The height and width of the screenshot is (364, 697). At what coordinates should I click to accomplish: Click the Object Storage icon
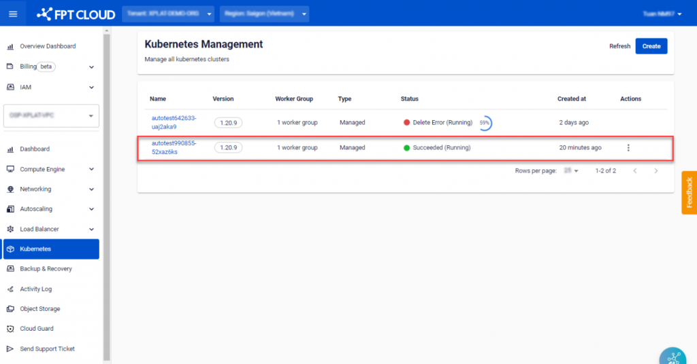10,309
